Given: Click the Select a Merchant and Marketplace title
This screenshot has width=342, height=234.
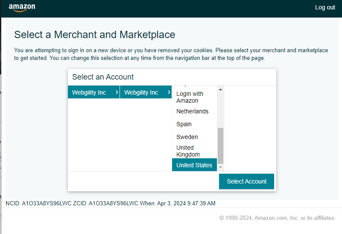Looking at the screenshot, I should pyautogui.click(x=95, y=35).
